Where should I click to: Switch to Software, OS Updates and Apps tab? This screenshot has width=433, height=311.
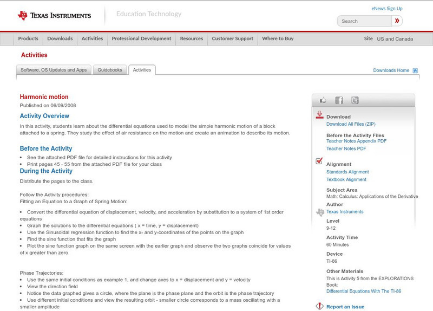click(54, 70)
